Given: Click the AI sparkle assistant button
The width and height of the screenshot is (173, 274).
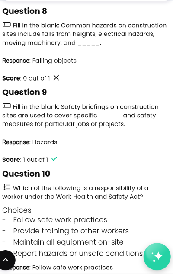Looking at the screenshot, I should coord(157,256).
